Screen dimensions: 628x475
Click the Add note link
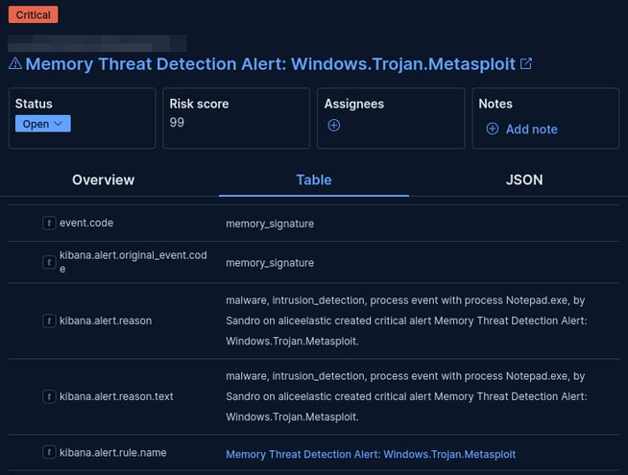[x=531, y=130]
